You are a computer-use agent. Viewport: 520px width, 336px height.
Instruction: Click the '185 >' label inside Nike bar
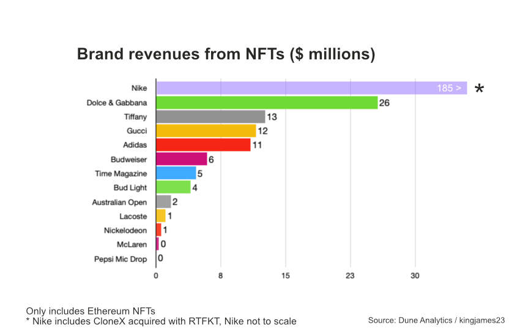pyautogui.click(x=448, y=89)
